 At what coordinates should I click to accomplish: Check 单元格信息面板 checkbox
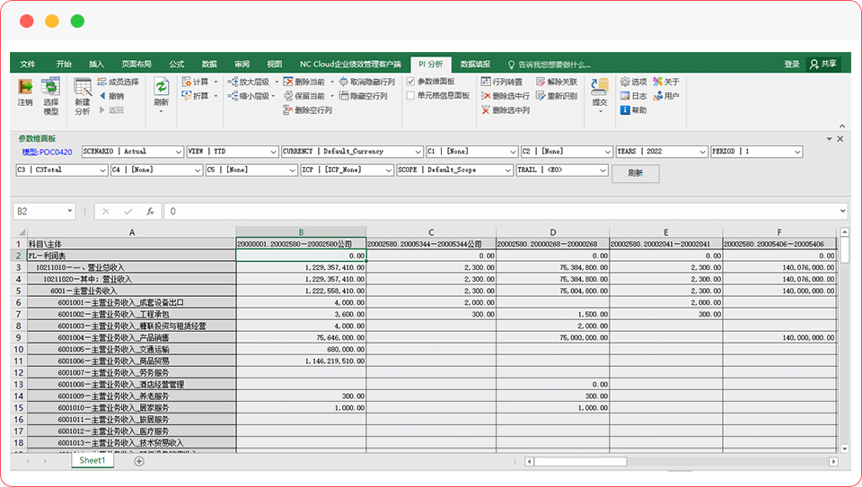tap(410, 96)
